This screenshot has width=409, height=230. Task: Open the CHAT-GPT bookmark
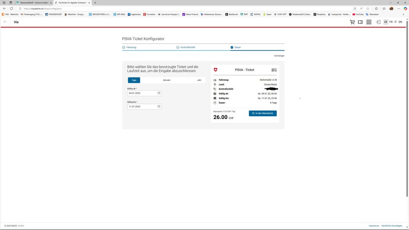click(x=280, y=14)
